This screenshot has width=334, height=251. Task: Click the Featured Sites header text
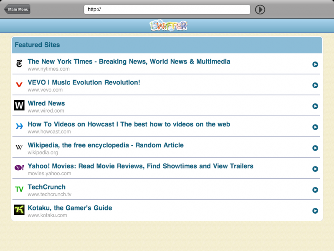[37, 45]
